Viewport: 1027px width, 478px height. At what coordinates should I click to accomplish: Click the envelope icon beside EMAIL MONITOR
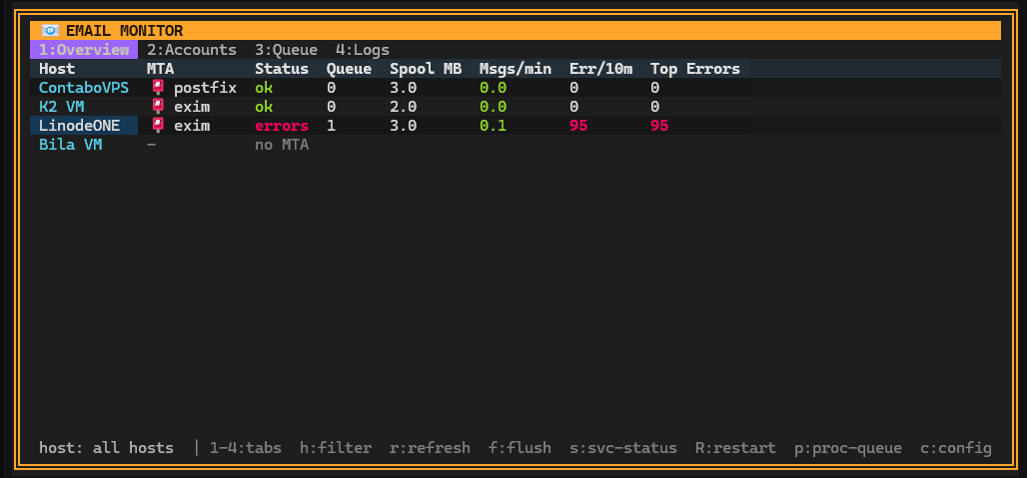50,31
